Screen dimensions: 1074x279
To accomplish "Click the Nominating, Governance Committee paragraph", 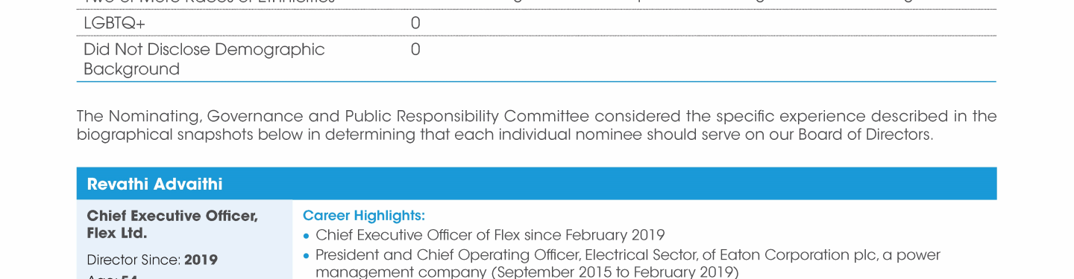I will pos(536,125).
